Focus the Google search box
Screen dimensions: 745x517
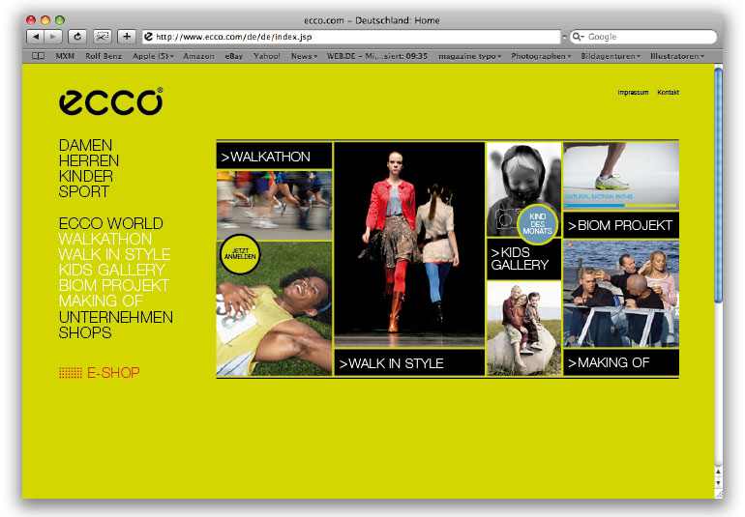pyautogui.click(x=646, y=37)
